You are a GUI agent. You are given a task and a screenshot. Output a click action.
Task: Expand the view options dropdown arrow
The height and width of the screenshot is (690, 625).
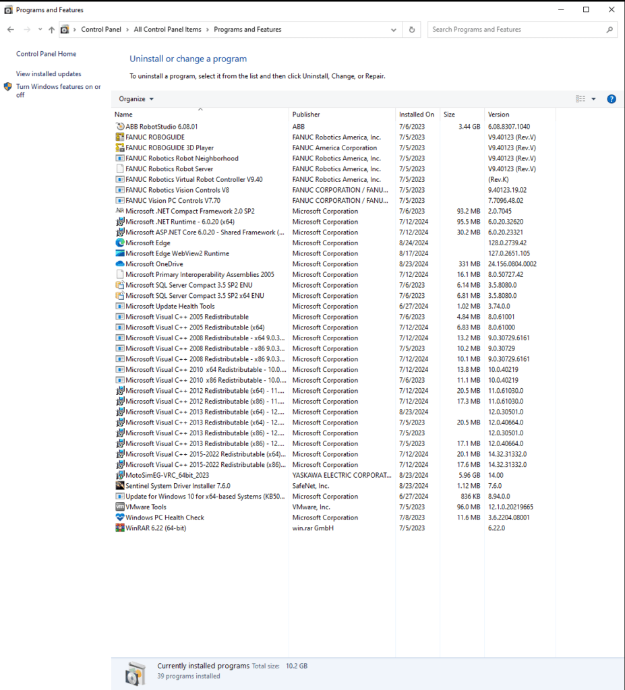[594, 99]
